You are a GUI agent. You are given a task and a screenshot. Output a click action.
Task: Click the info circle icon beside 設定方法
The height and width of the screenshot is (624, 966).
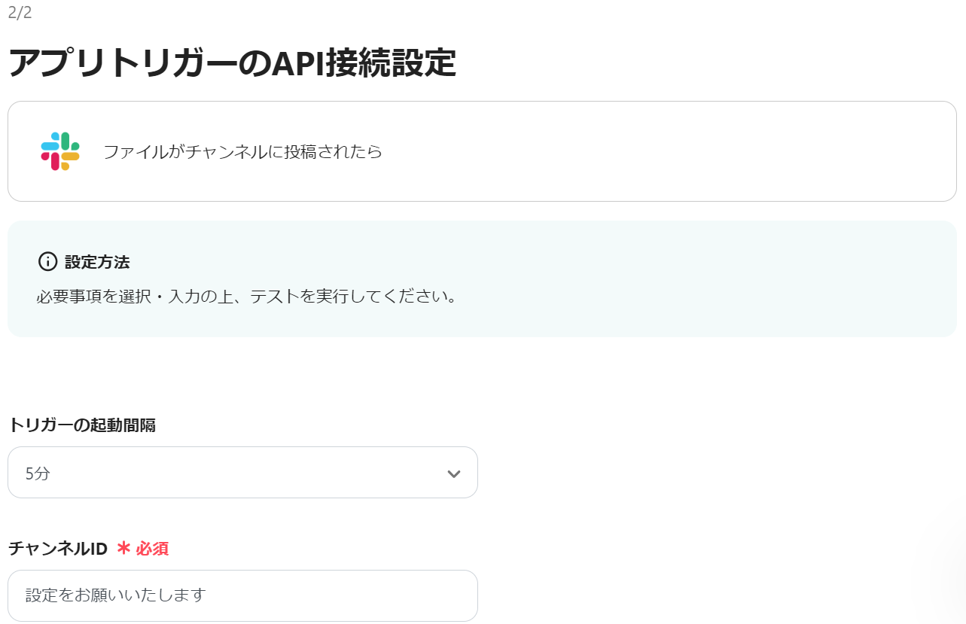click(x=47, y=262)
